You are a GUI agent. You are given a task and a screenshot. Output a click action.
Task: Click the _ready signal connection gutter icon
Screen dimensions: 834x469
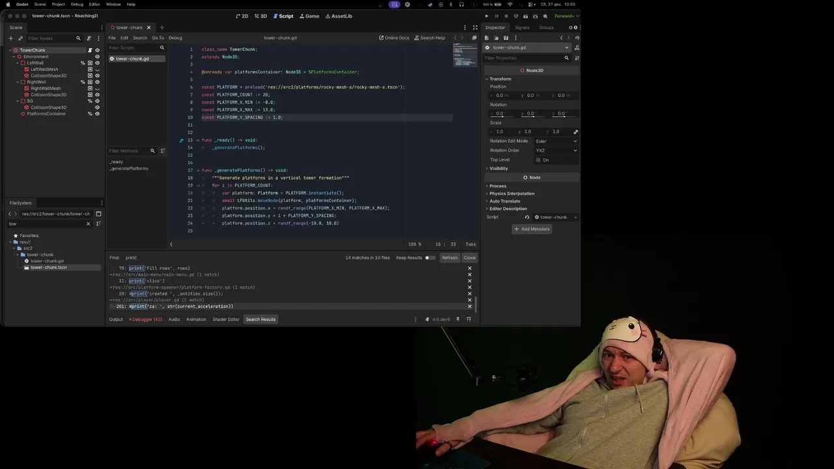click(181, 140)
